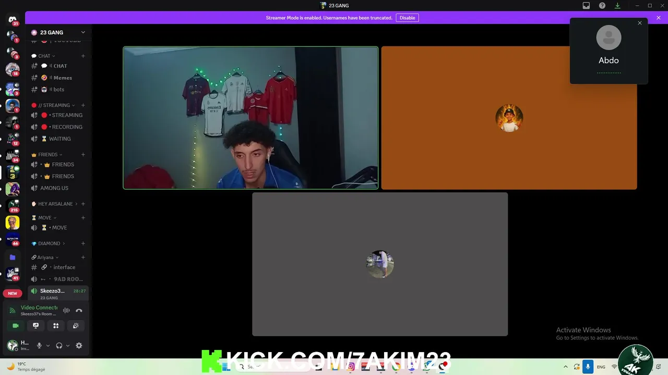The height and width of the screenshot is (375, 668).
Task: Open the Inbox in title bar
Action: (x=586, y=6)
